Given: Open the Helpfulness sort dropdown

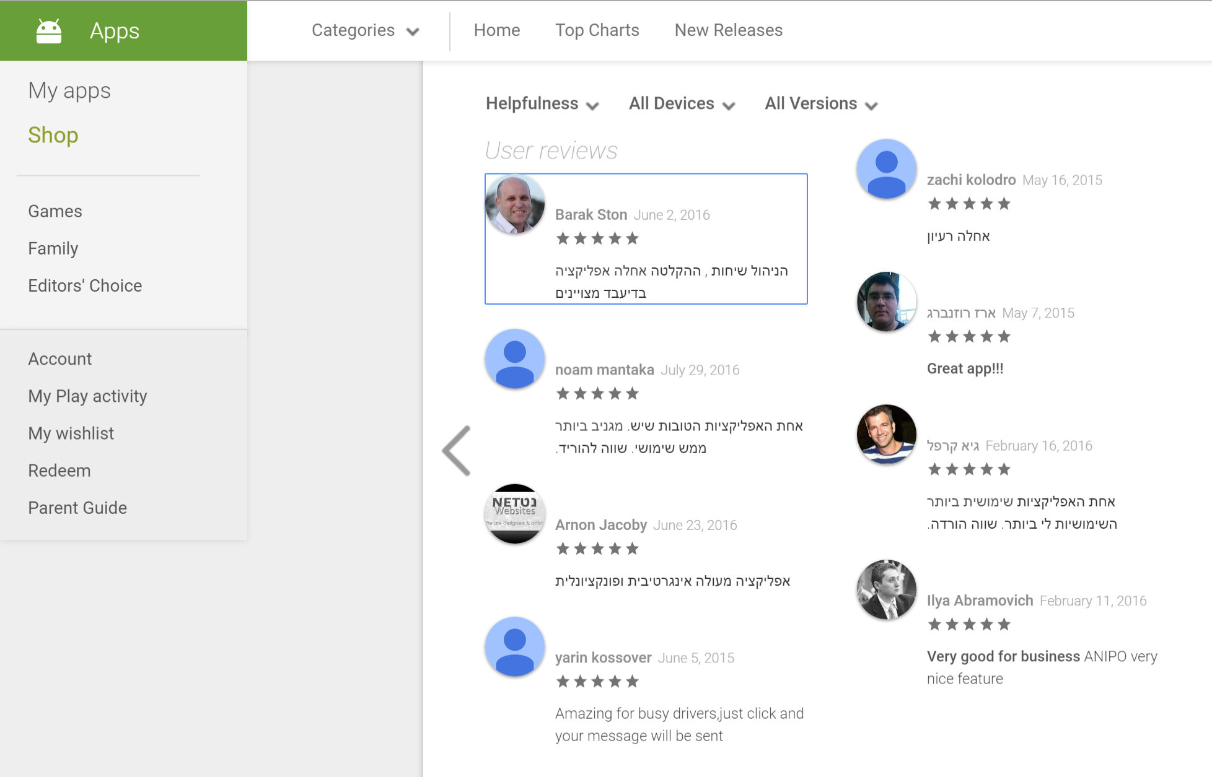Looking at the screenshot, I should pos(542,104).
